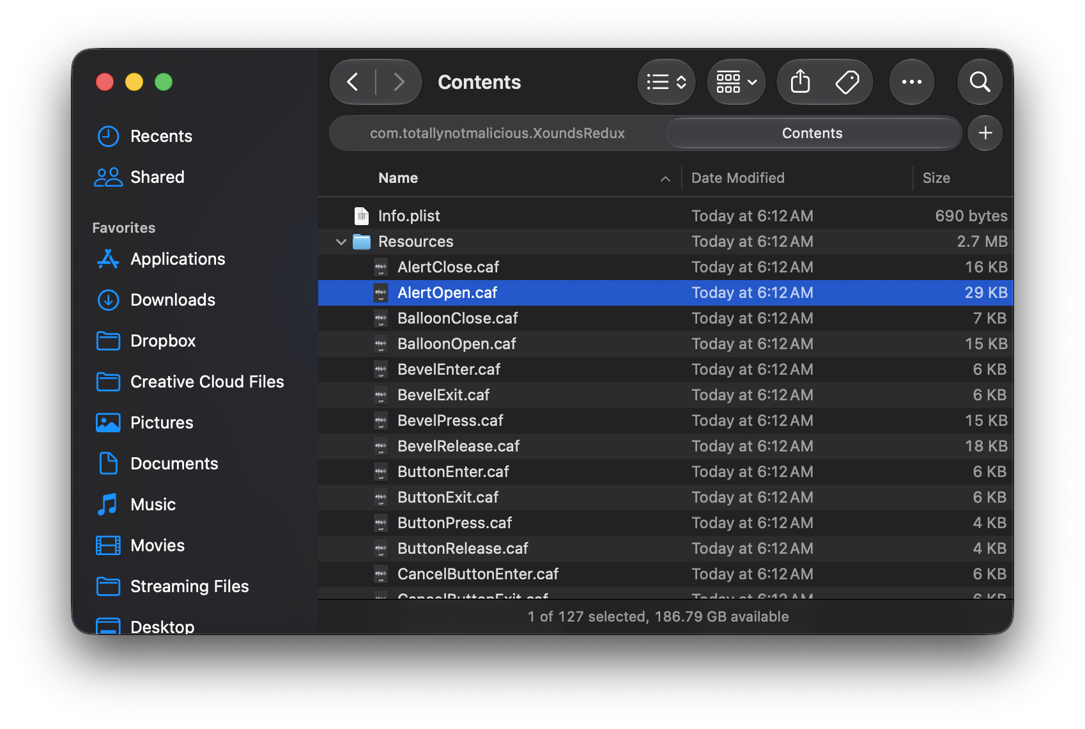1085x729 pixels.
Task: Click the 690 bytes size of Info.plist
Action: pyautogui.click(x=971, y=216)
